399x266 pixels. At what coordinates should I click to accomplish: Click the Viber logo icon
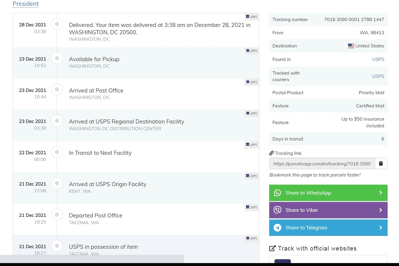pos(277,210)
